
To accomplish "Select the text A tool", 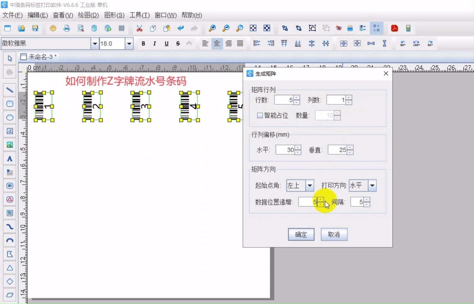I will point(10,159).
